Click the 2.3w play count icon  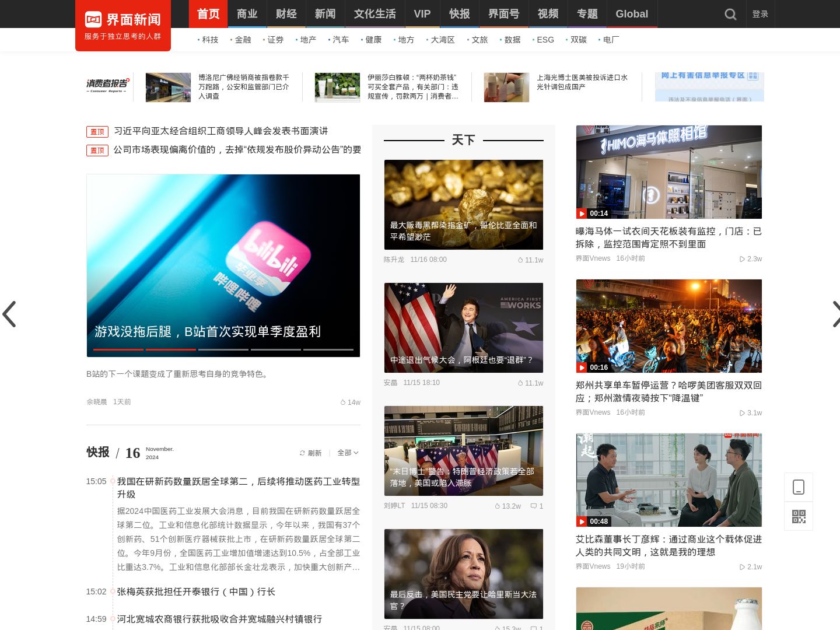[x=742, y=259]
